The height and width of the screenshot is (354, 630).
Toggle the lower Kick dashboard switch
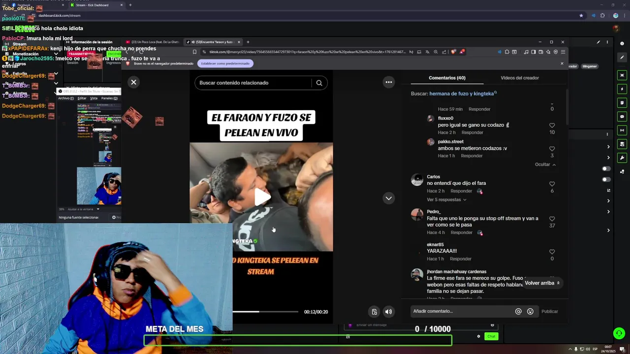point(606,179)
